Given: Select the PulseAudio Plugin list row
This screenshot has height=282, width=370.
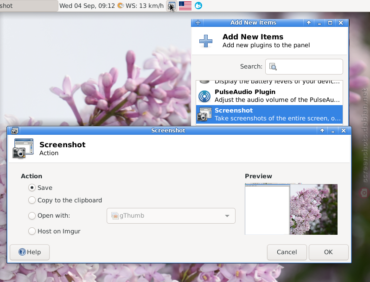Looking at the screenshot, I should point(269,96).
